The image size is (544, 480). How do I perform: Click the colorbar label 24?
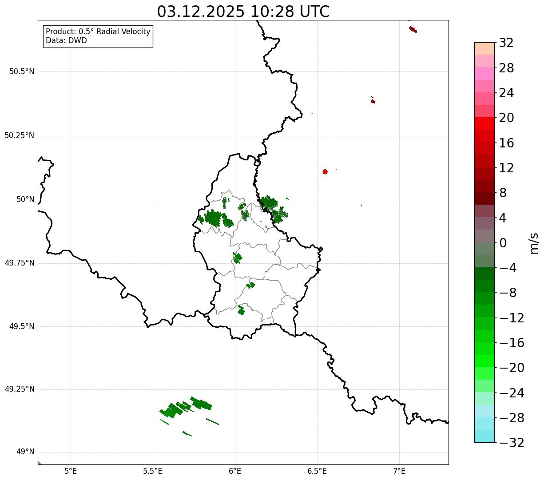coord(506,93)
